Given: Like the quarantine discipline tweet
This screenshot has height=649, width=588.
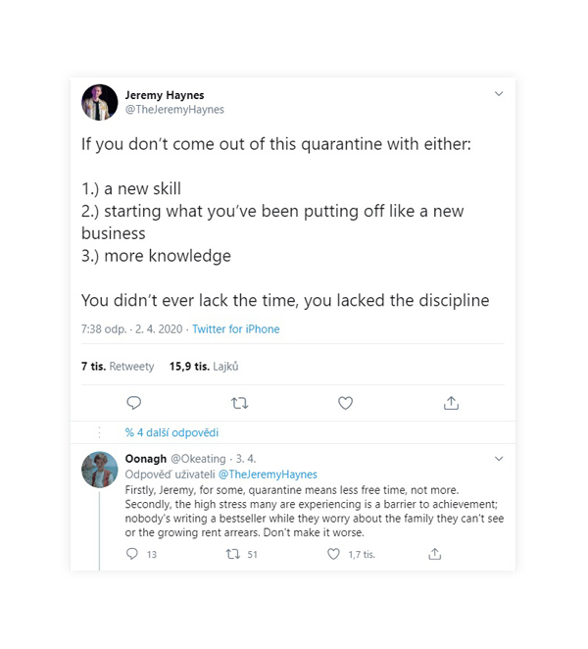Looking at the screenshot, I should (x=346, y=403).
